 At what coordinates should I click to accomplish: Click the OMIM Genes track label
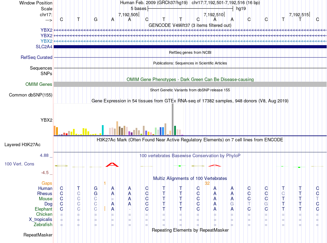pyautogui.click(x=39, y=84)
